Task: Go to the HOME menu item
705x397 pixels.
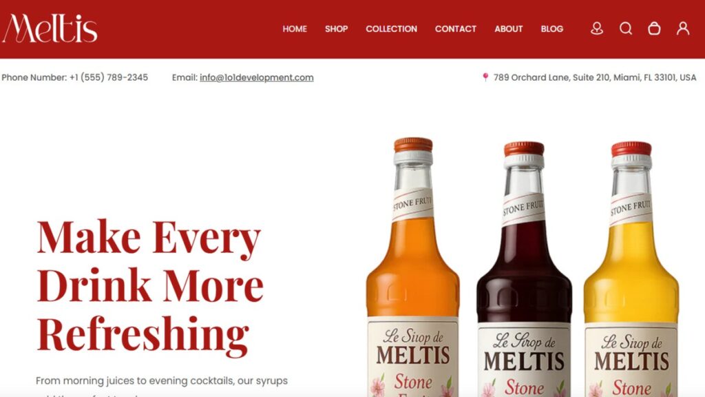Action: click(x=295, y=29)
